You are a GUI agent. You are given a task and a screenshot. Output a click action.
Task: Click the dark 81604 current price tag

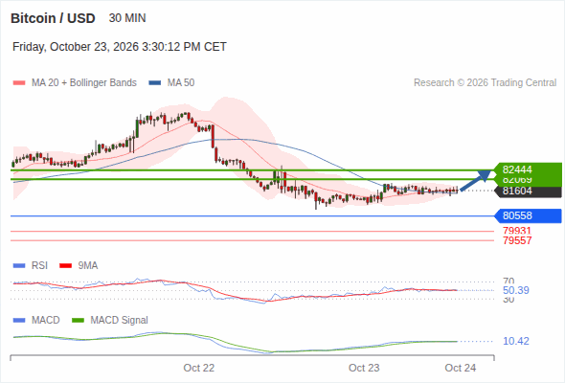[528, 191]
